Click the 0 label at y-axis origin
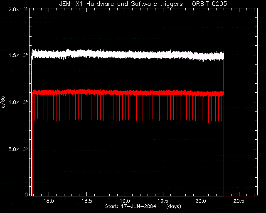 pos(26,194)
